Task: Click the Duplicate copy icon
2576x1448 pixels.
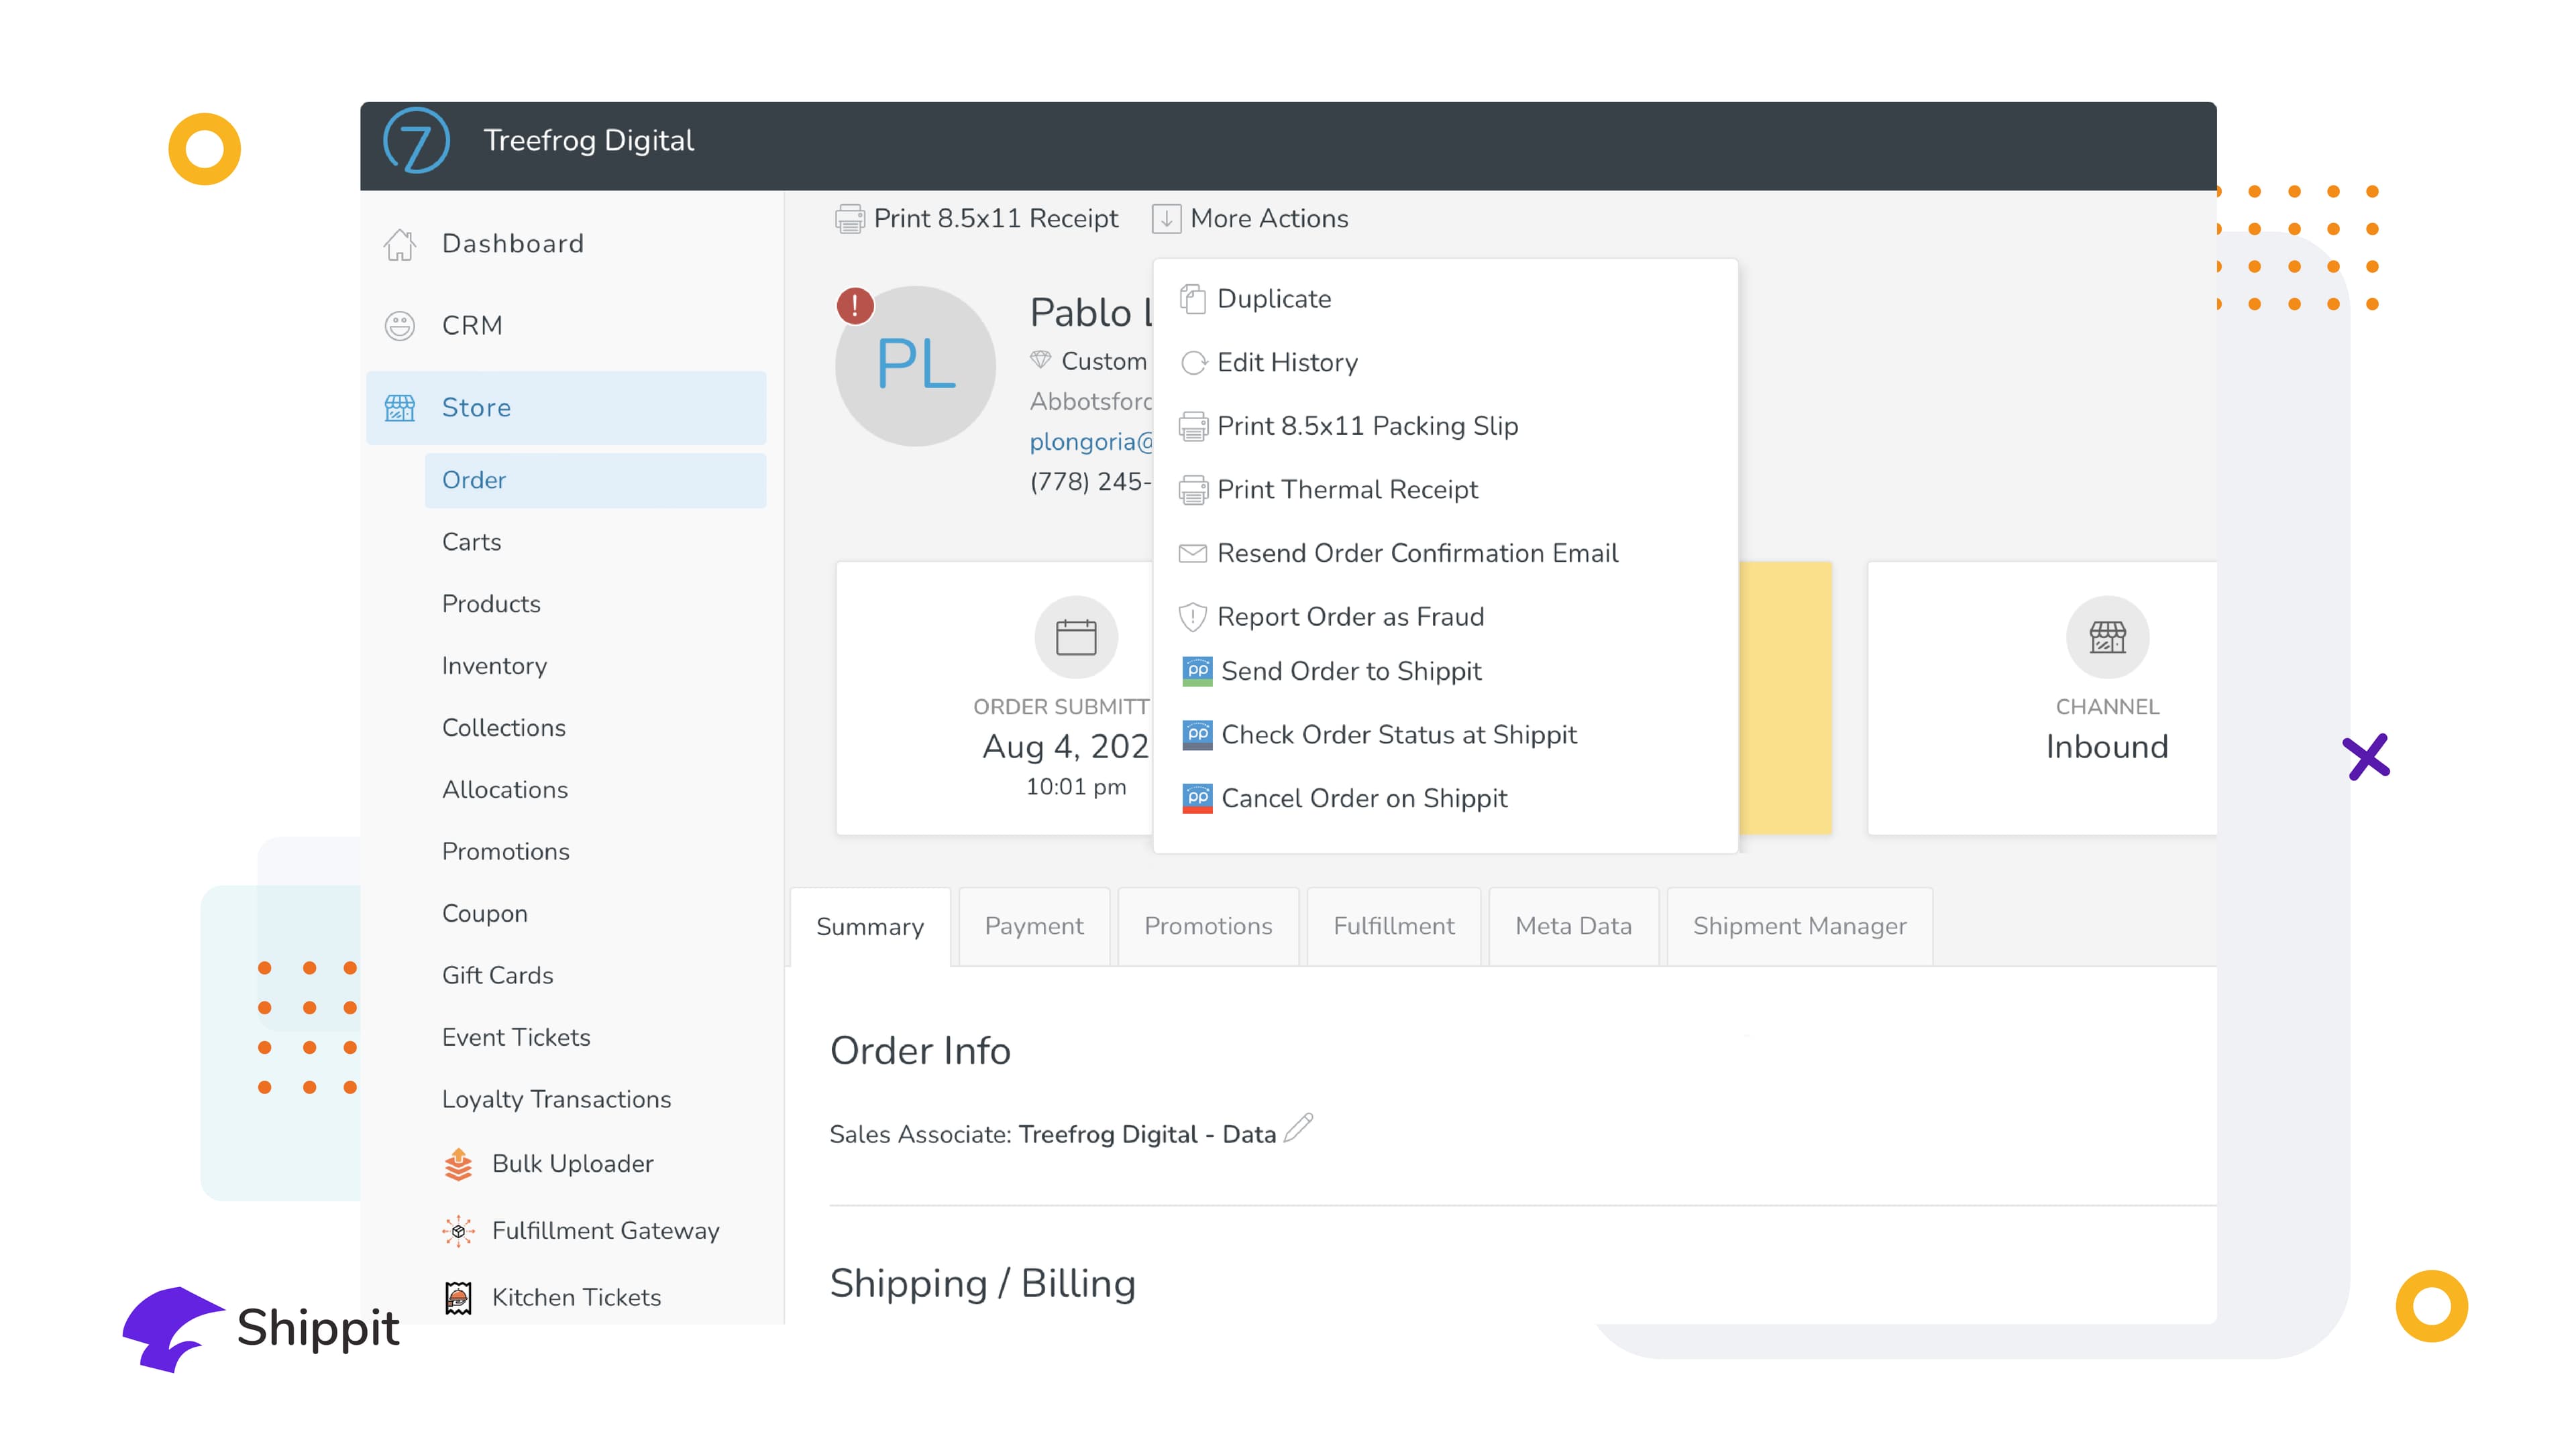Action: tap(1192, 299)
